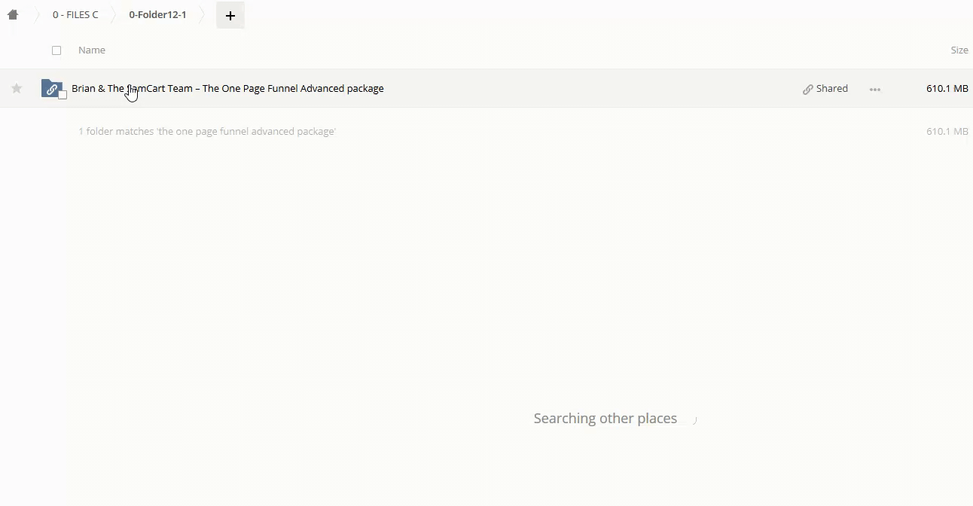Click the shared folder thumbnail icon
Viewport: 973px width, 506px height.
[50, 88]
